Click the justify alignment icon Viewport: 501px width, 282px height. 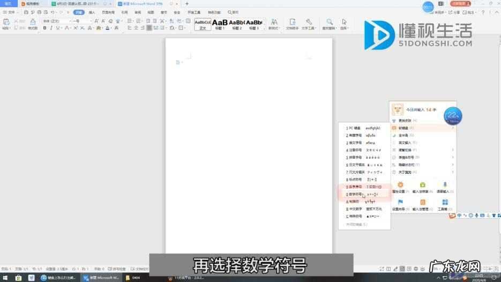click(x=149, y=28)
